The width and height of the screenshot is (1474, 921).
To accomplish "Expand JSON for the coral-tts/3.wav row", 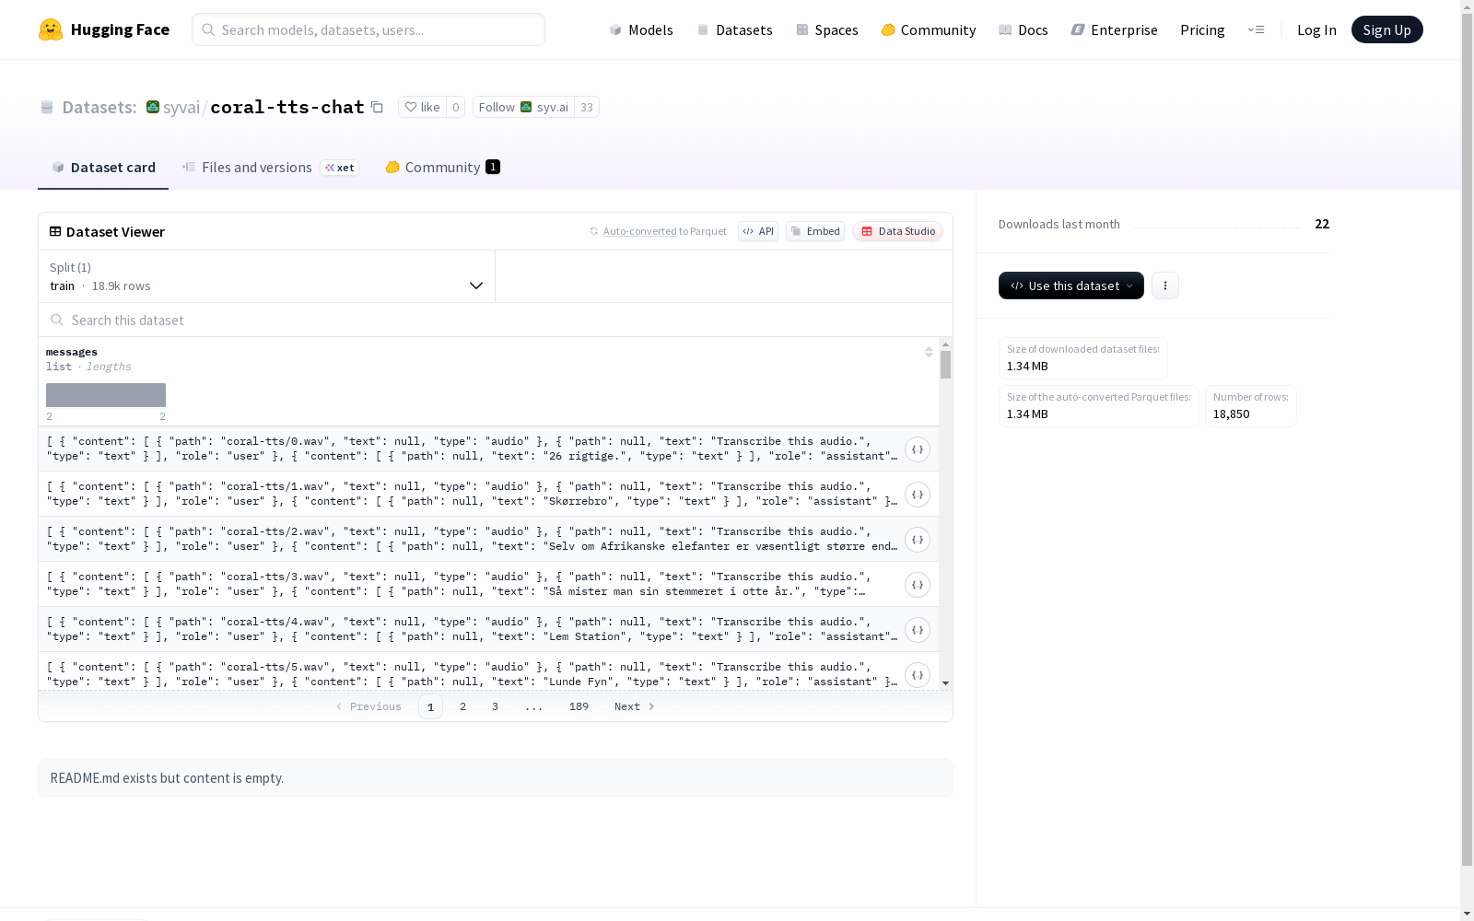I will coord(918,585).
